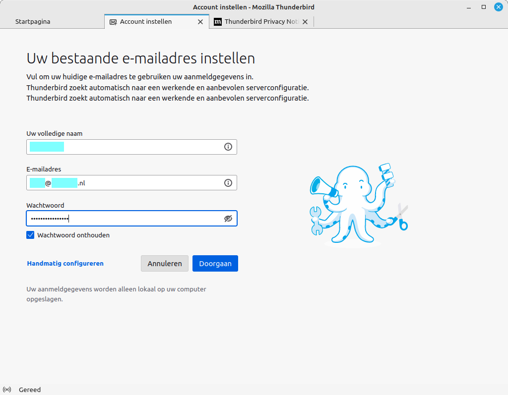The width and height of the screenshot is (508, 395).
Task: Open Handmatig configureren
Action: (65, 263)
